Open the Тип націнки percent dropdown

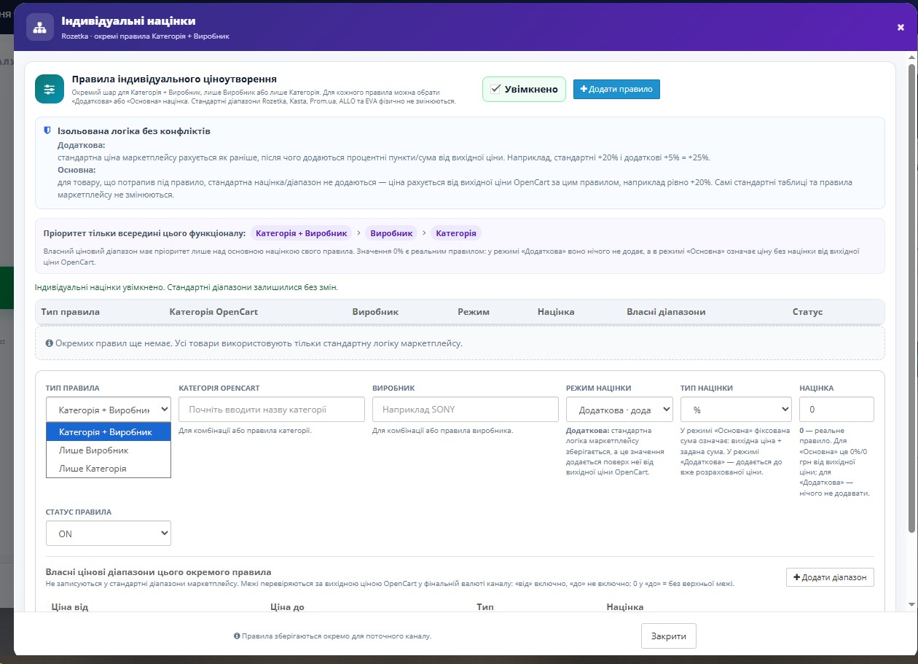pyautogui.click(x=736, y=410)
